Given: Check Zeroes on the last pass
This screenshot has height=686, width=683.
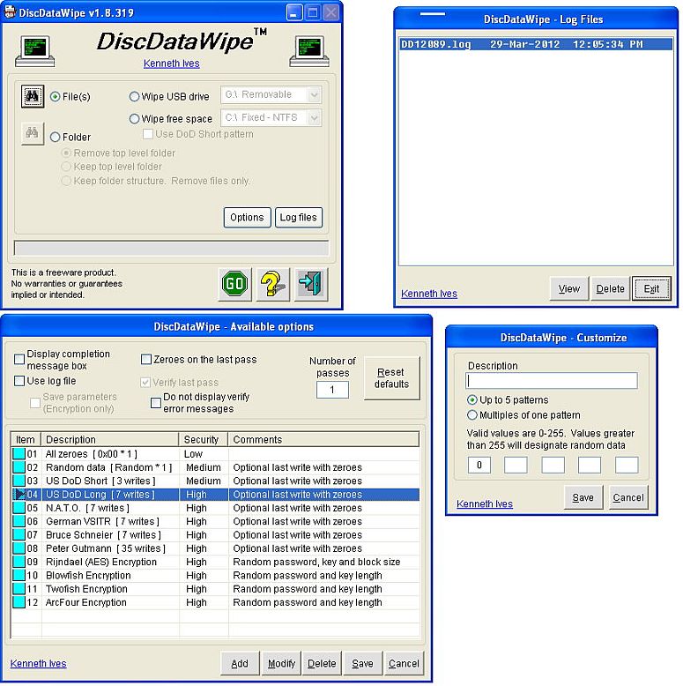Looking at the screenshot, I should pos(146,360).
